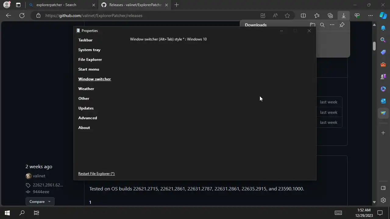The width and height of the screenshot is (390, 219).
Task: Add this page to favorites star
Action: click(287, 16)
